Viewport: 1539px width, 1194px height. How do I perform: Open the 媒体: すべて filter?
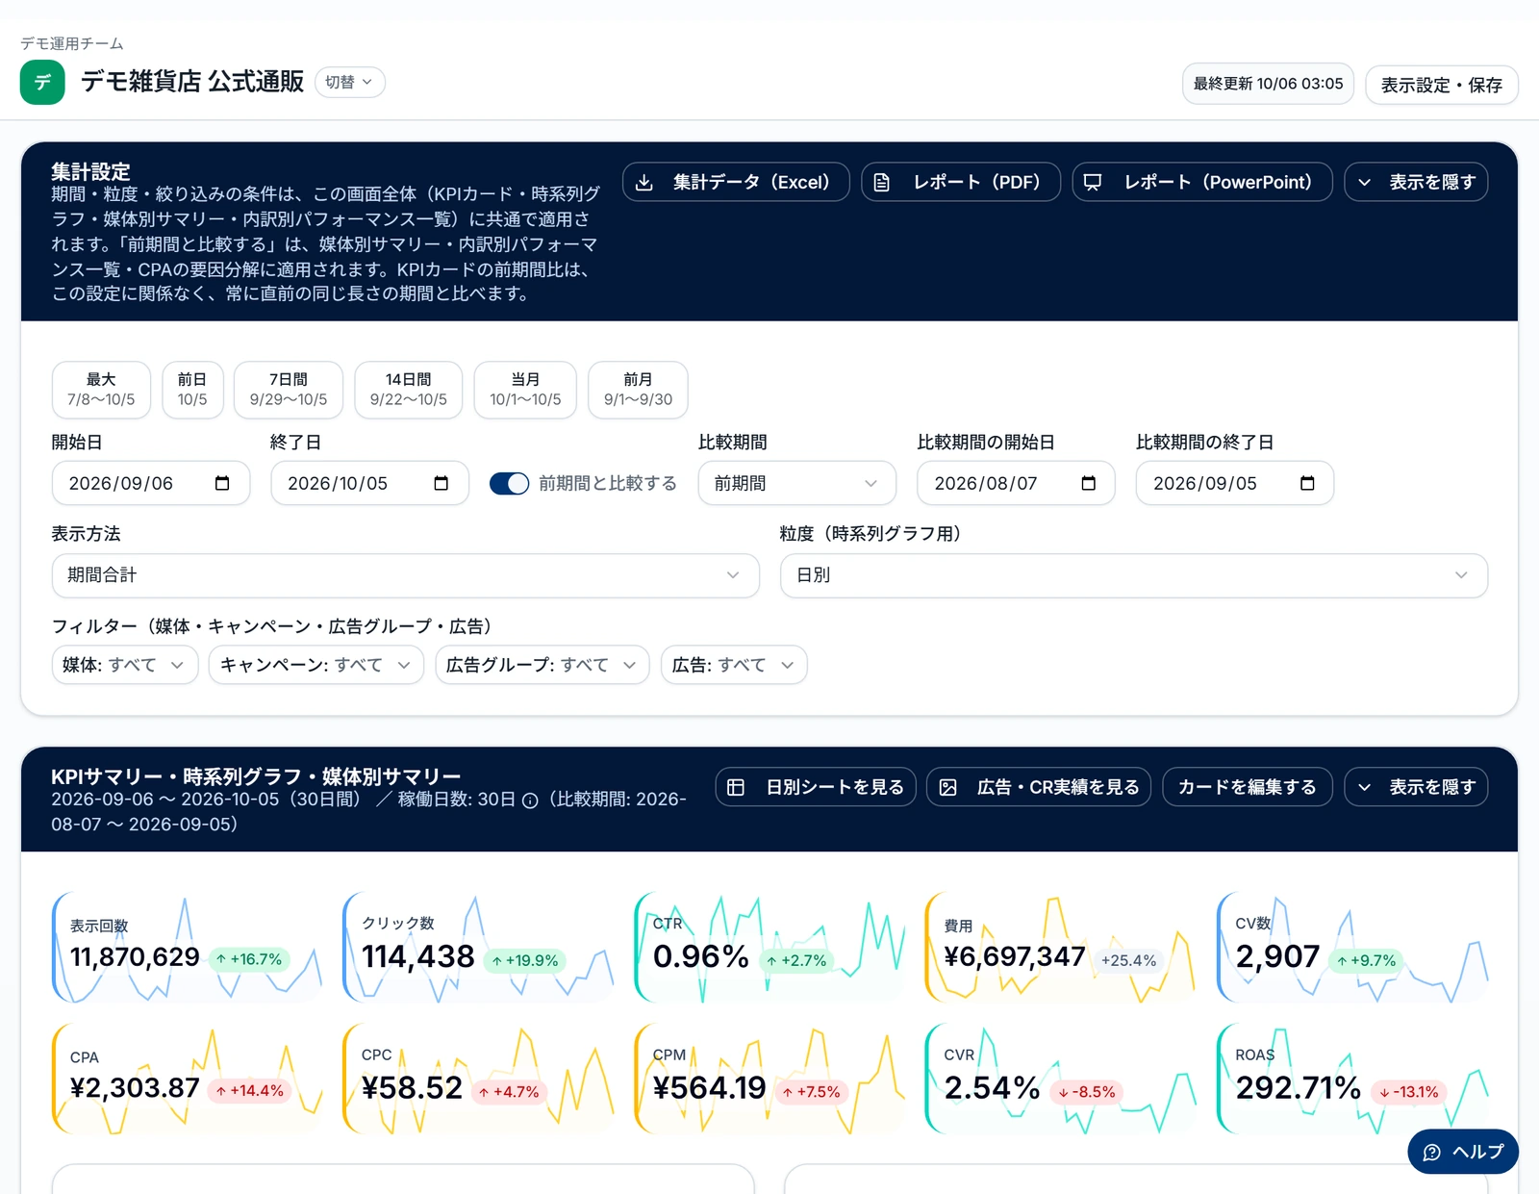125,665
